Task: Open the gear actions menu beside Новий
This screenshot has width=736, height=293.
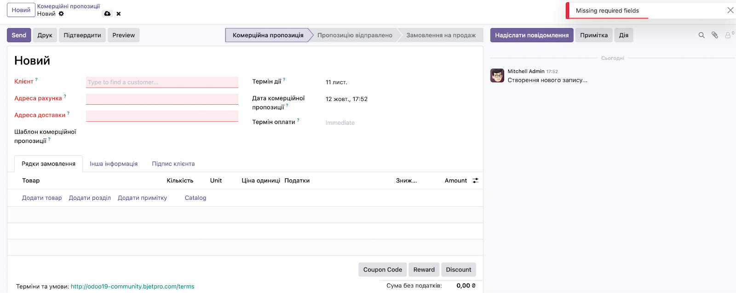Action: (61, 14)
